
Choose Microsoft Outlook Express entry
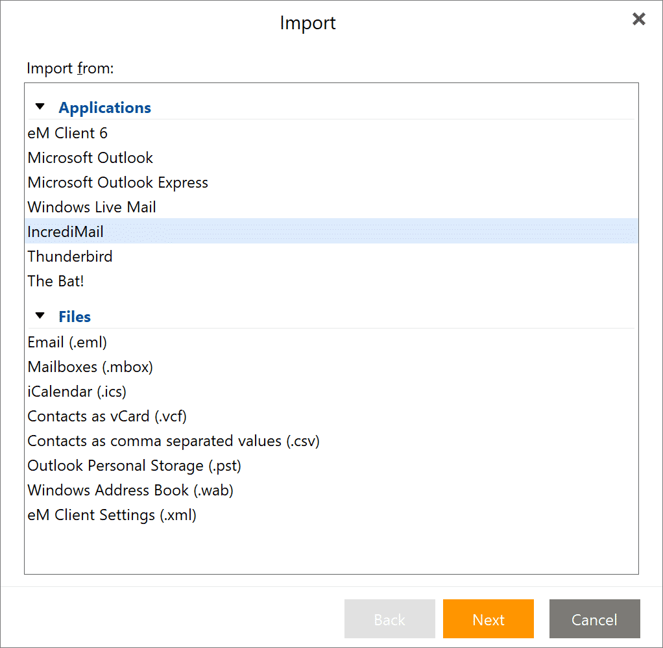coord(331,182)
